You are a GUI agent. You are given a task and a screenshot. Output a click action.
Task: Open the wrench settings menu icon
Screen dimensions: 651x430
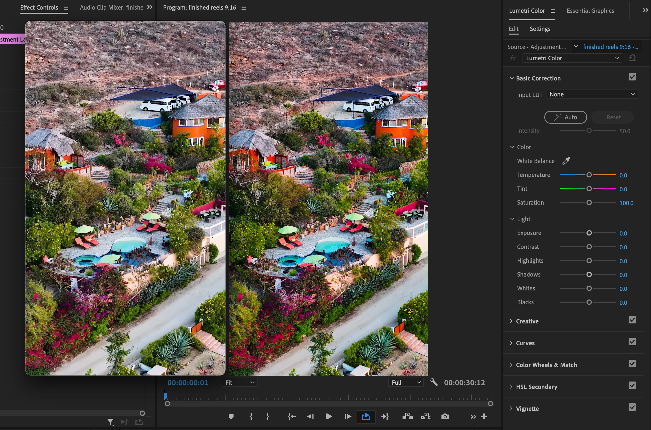coord(434,382)
